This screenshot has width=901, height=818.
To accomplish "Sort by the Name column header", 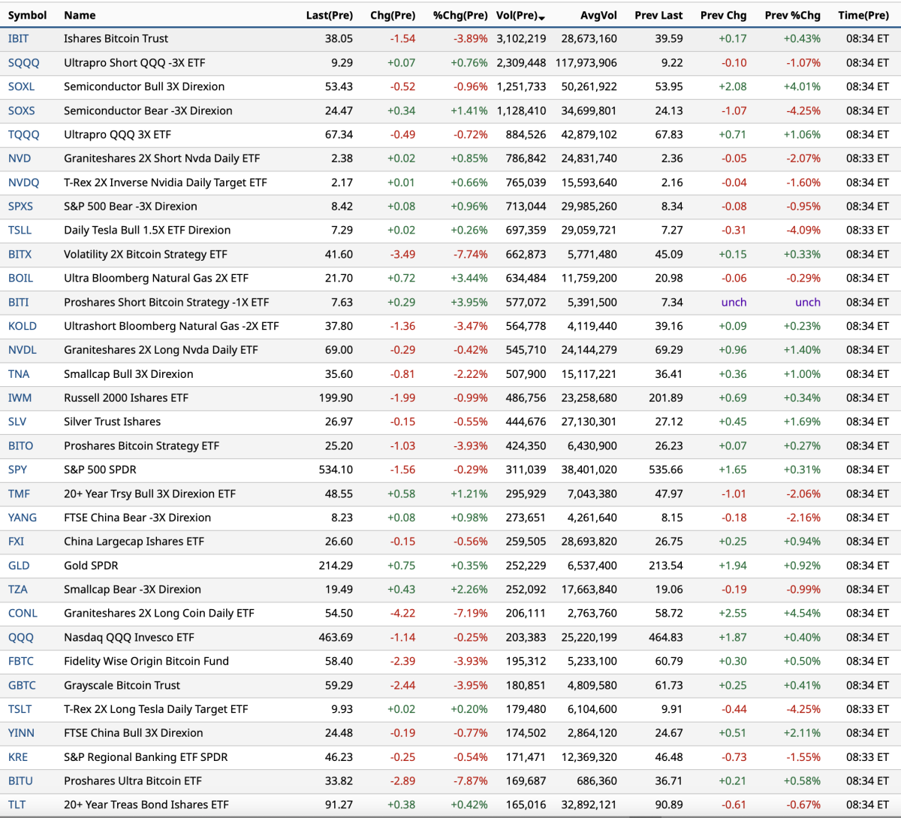I will (80, 15).
